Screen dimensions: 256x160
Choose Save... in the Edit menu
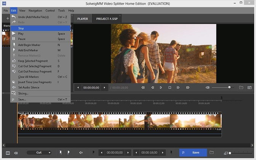40,99
